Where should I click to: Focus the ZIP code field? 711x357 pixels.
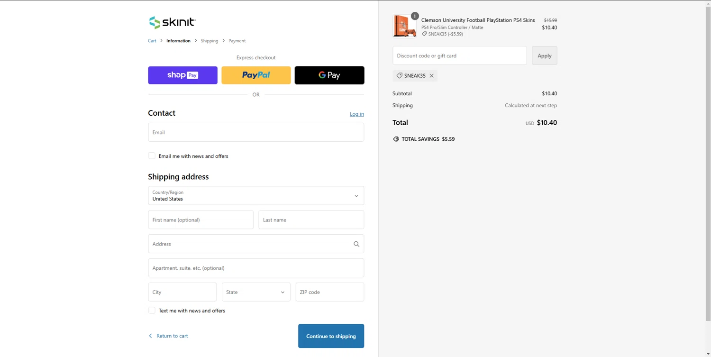[330, 292]
